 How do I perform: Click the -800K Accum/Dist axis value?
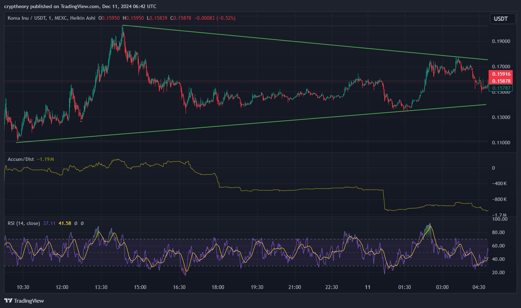[x=499, y=199]
